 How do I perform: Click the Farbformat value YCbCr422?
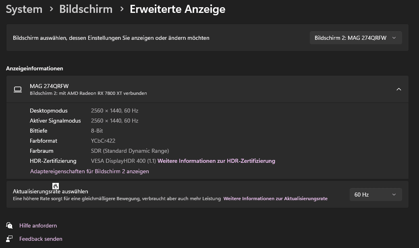pyautogui.click(x=103, y=141)
